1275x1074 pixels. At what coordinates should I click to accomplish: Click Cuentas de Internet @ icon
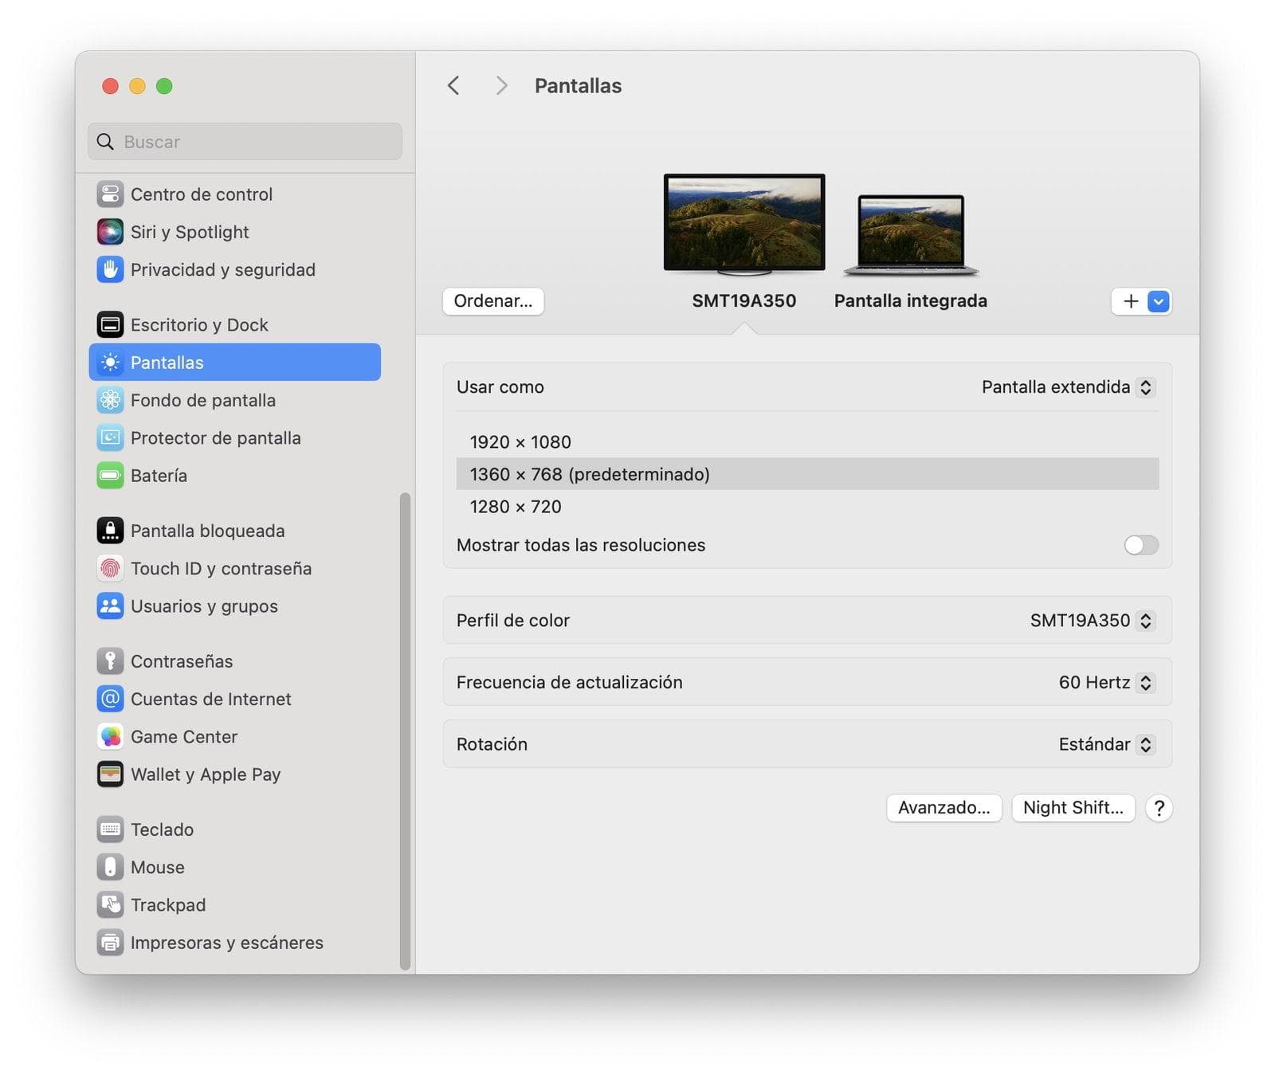(110, 699)
